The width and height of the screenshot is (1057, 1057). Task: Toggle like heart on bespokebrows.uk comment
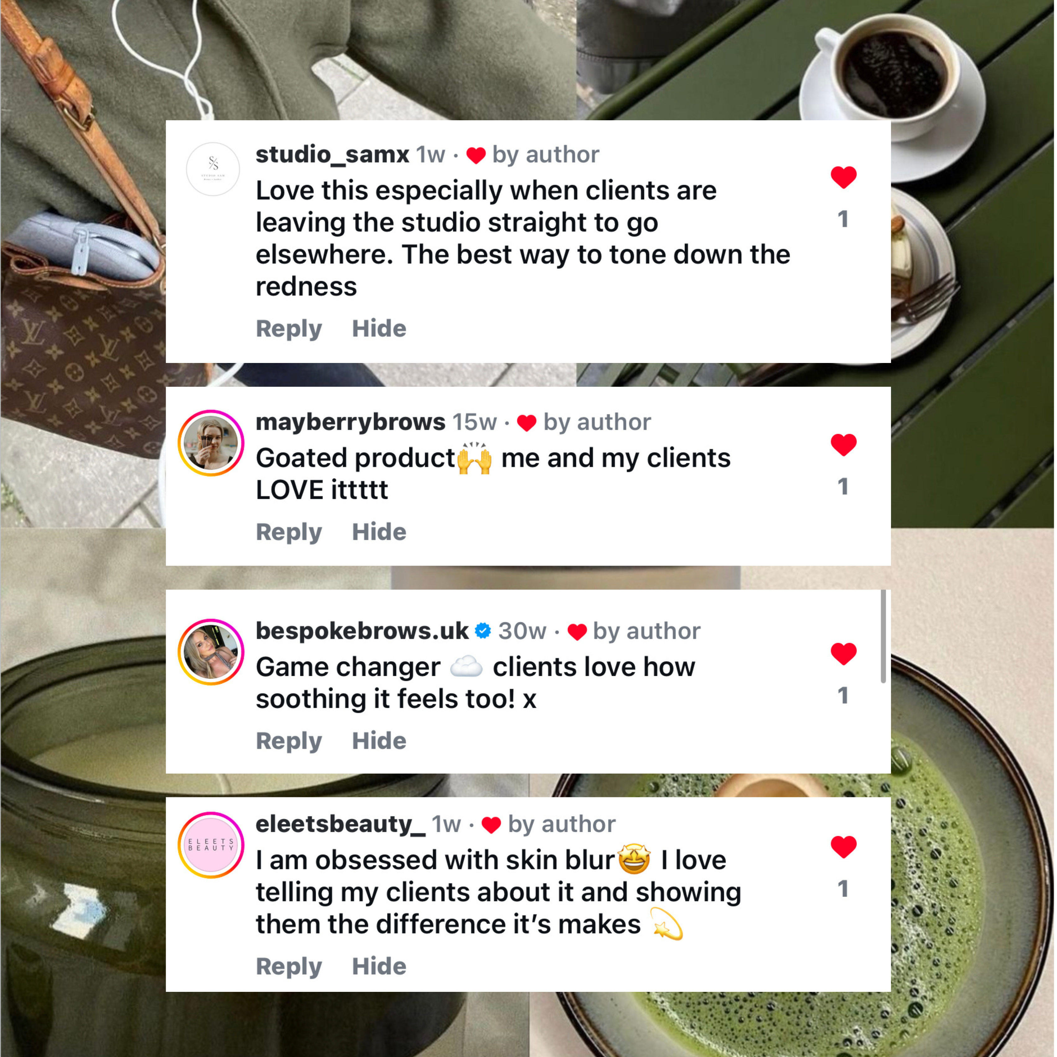(x=843, y=653)
